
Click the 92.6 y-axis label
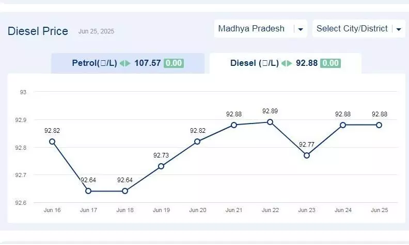[x=21, y=203]
